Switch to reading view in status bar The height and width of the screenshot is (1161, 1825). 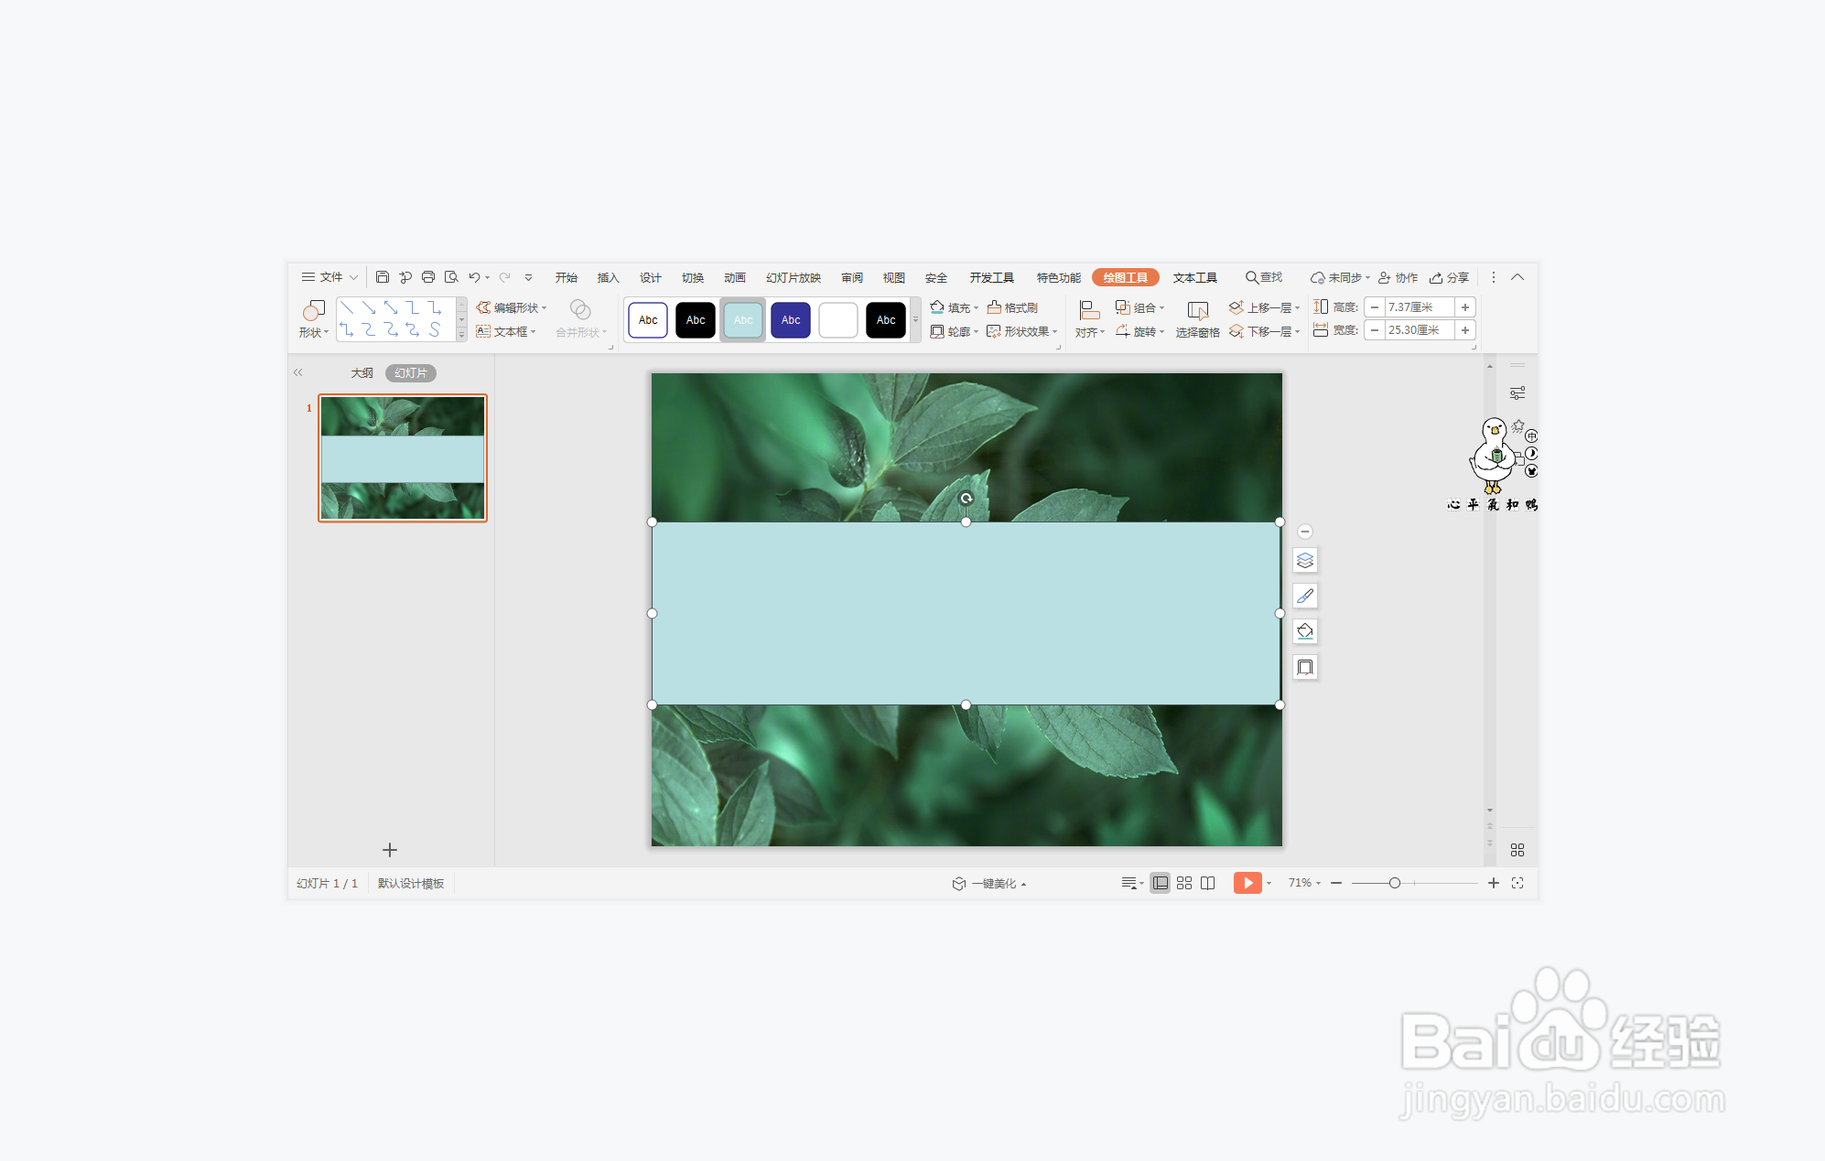pos(1208,883)
